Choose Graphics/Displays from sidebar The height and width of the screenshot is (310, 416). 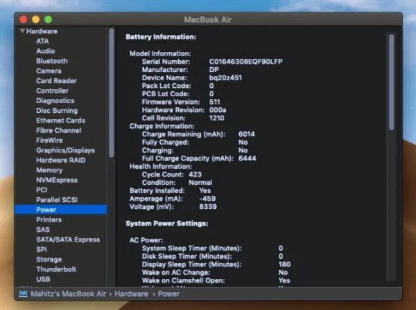(66, 150)
